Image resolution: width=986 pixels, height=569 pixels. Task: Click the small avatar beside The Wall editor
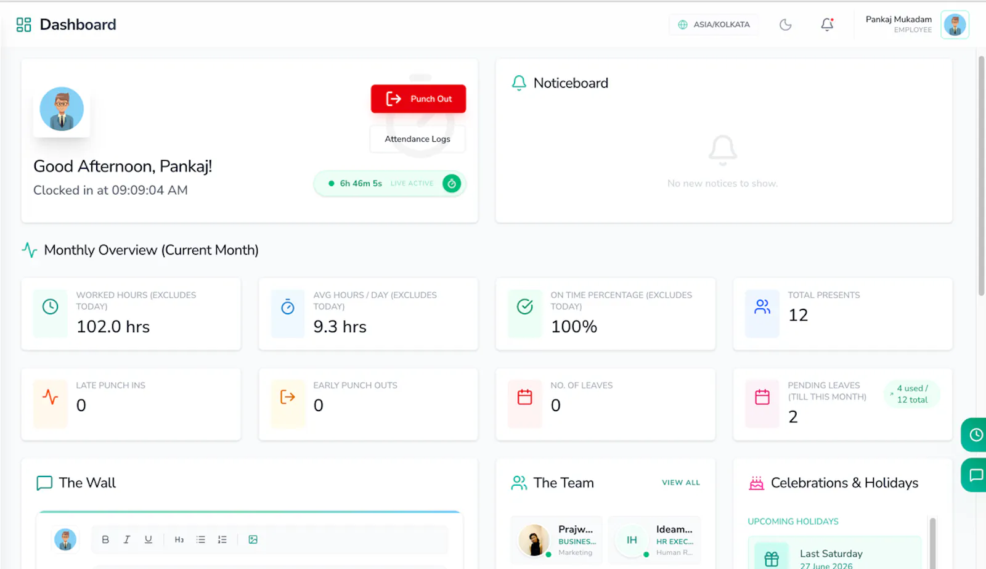point(65,539)
